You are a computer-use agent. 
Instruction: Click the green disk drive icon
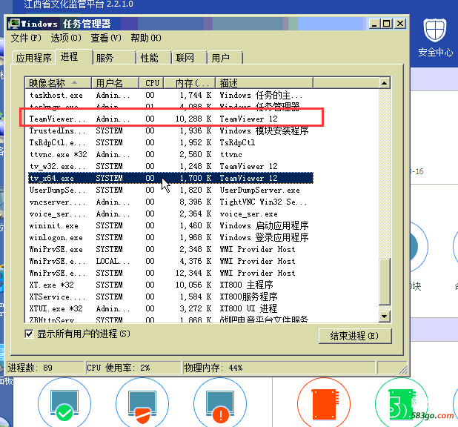pos(402,405)
